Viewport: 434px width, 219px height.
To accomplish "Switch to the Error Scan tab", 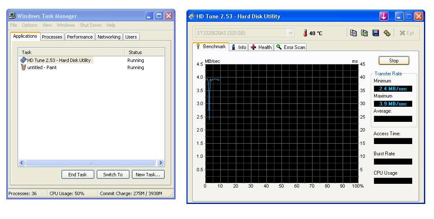I will (x=290, y=47).
